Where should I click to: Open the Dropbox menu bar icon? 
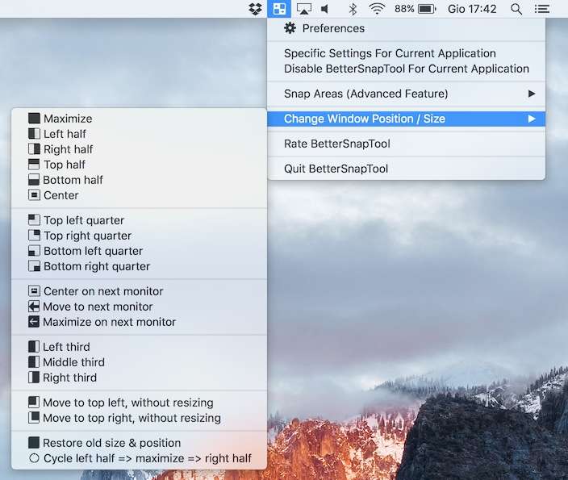point(256,9)
